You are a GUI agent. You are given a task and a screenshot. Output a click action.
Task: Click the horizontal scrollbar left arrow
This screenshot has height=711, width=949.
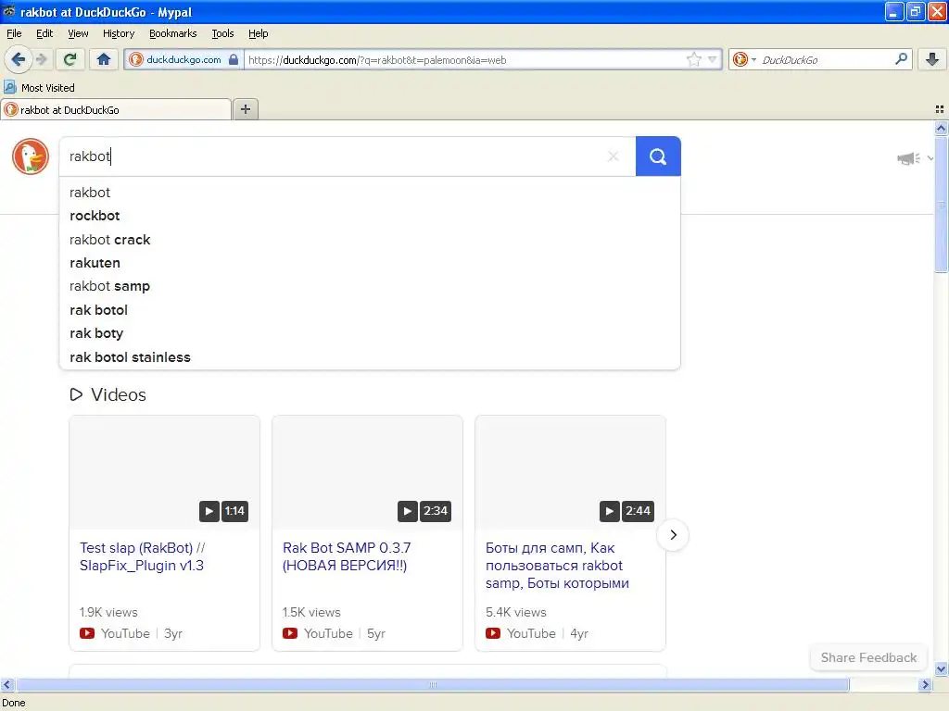(x=7, y=684)
